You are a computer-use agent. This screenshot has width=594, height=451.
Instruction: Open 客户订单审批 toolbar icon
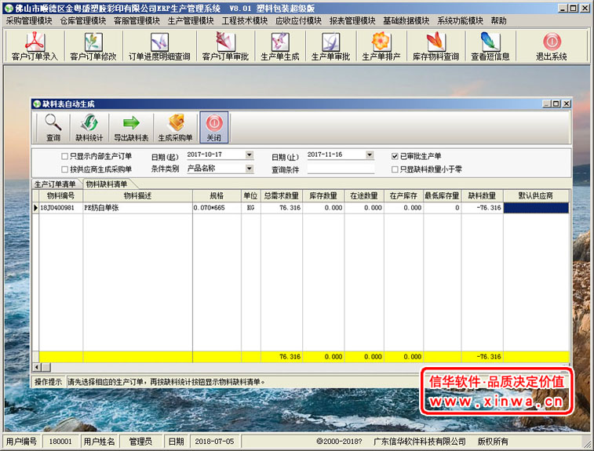(225, 46)
